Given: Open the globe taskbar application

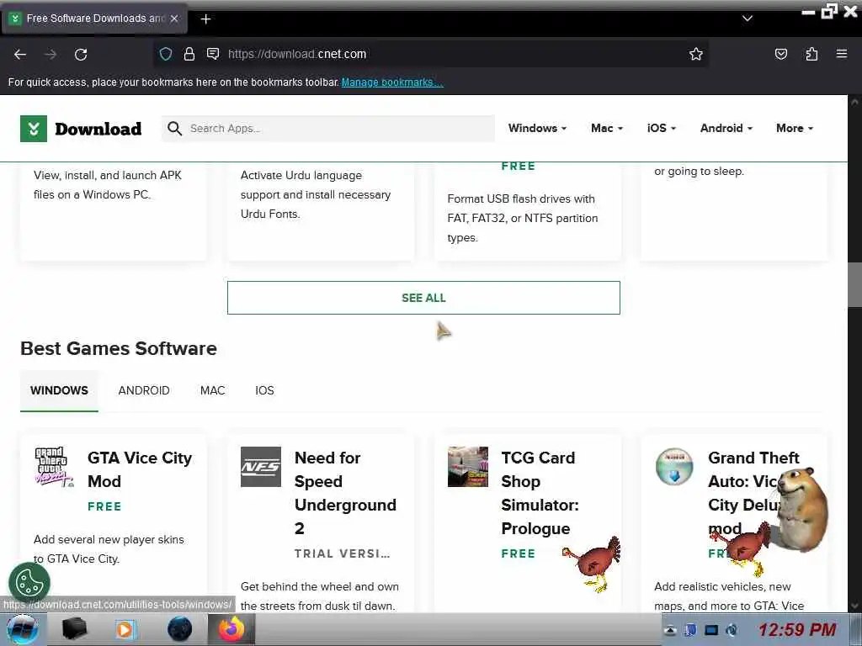Looking at the screenshot, I should click(x=179, y=629).
